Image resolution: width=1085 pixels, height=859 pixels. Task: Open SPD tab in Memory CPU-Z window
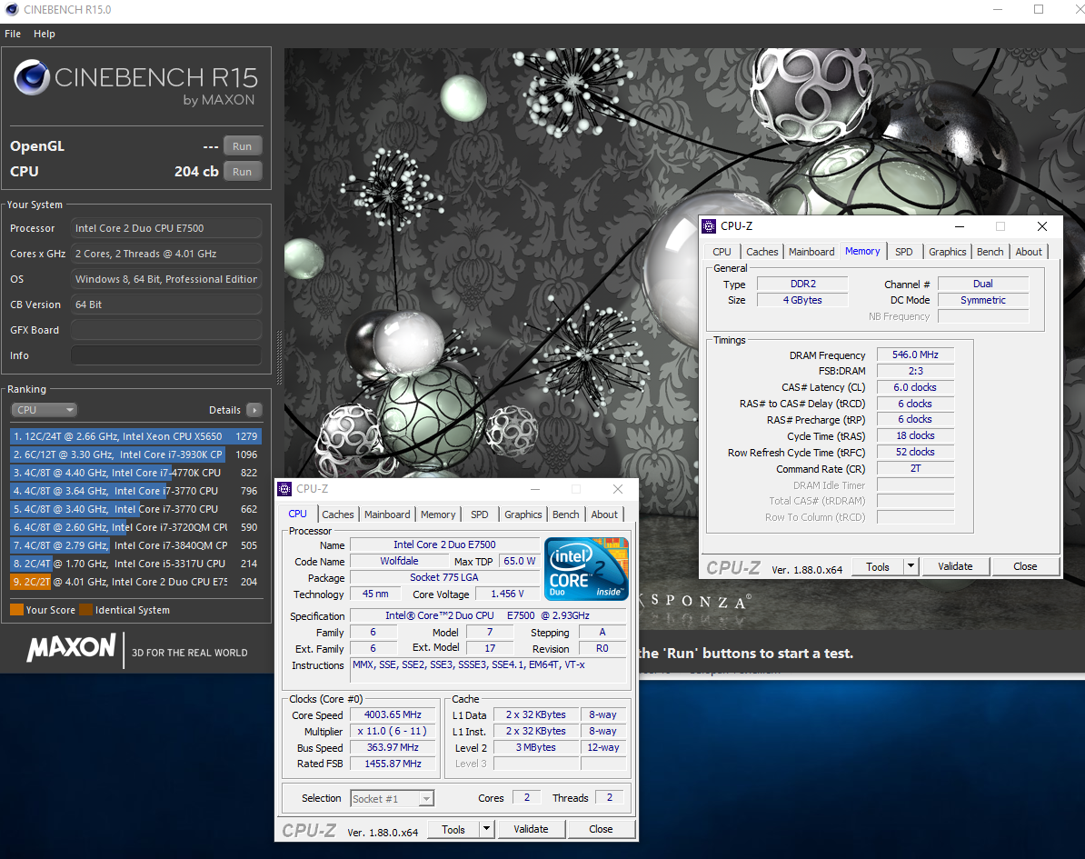[x=903, y=252]
